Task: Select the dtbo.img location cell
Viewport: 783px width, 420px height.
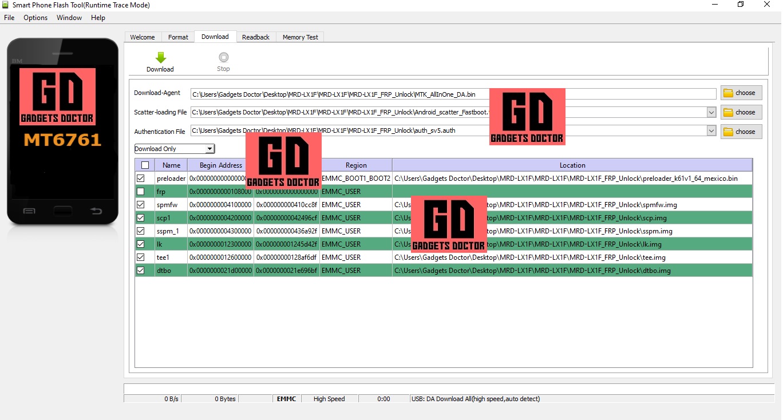Action: point(572,271)
